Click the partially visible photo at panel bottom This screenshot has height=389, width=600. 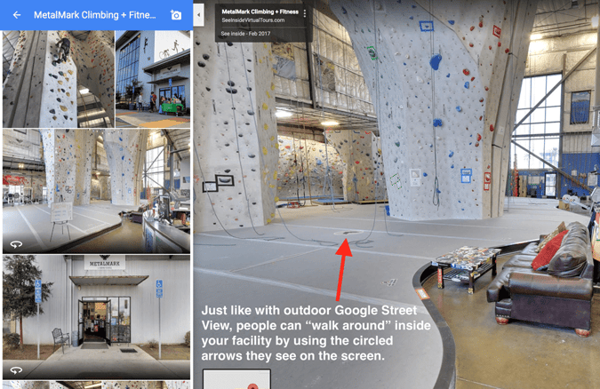tap(96, 385)
